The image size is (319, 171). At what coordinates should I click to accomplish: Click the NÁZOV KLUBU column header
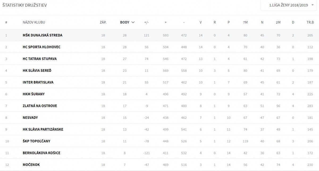34,22
